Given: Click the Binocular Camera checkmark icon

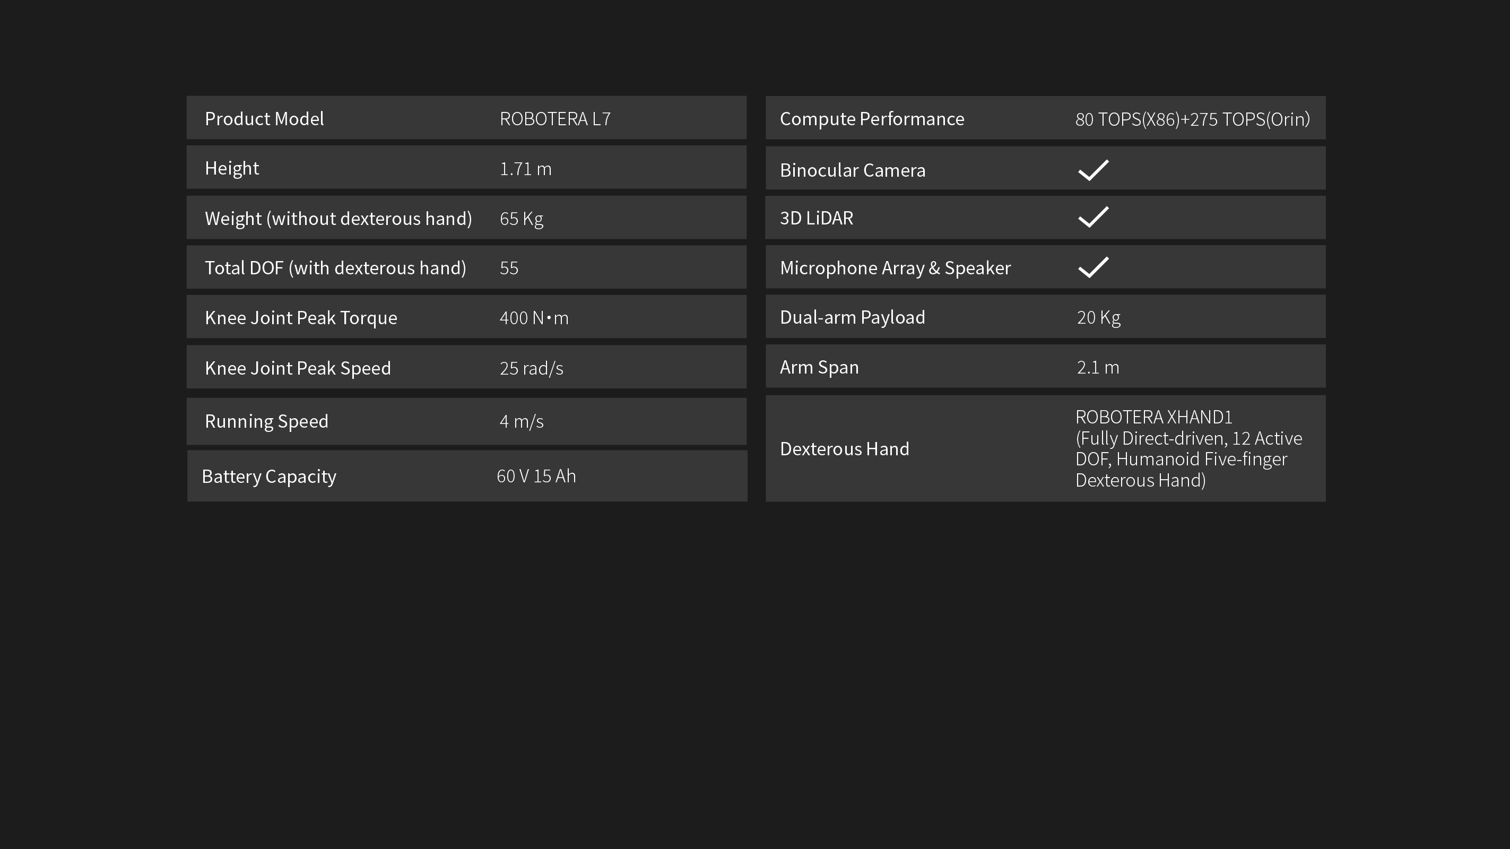Looking at the screenshot, I should click(x=1093, y=170).
